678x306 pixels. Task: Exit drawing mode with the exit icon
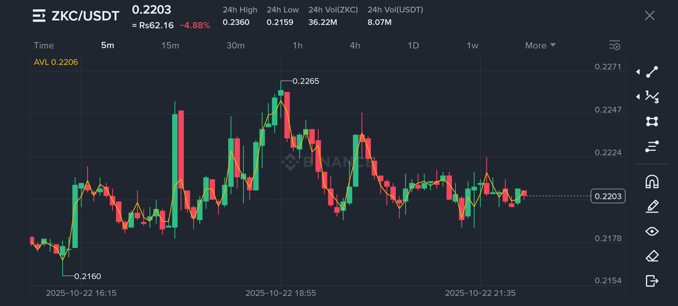pyautogui.click(x=652, y=281)
